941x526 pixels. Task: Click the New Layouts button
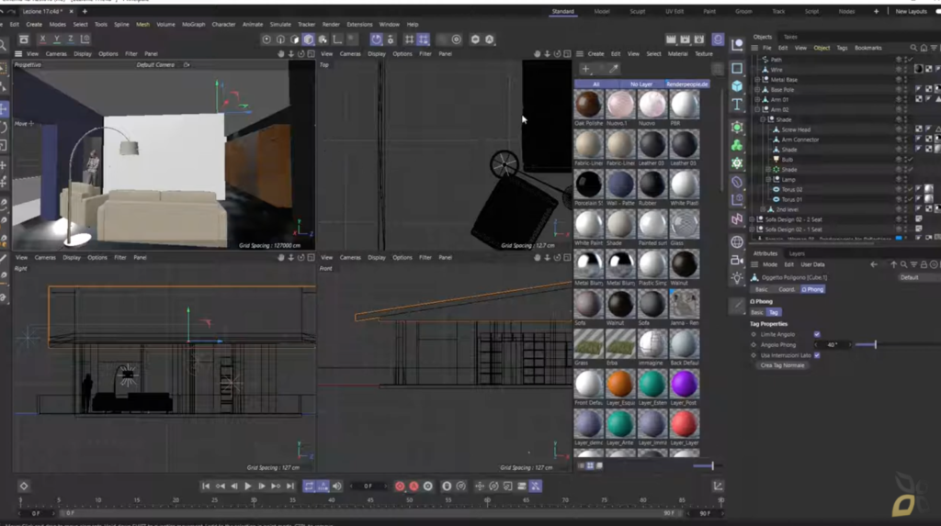click(x=911, y=11)
